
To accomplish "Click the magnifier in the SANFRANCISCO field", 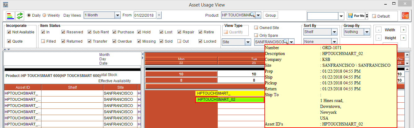I will [x=286, y=42].
